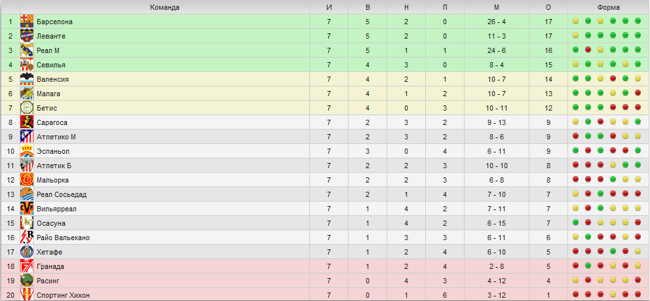
Task: Sort table by Команда column header
Action: 164,7
